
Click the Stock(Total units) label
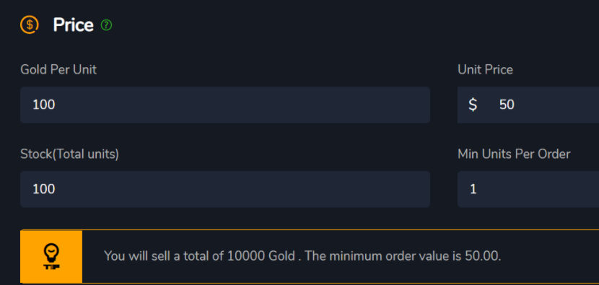(x=69, y=154)
